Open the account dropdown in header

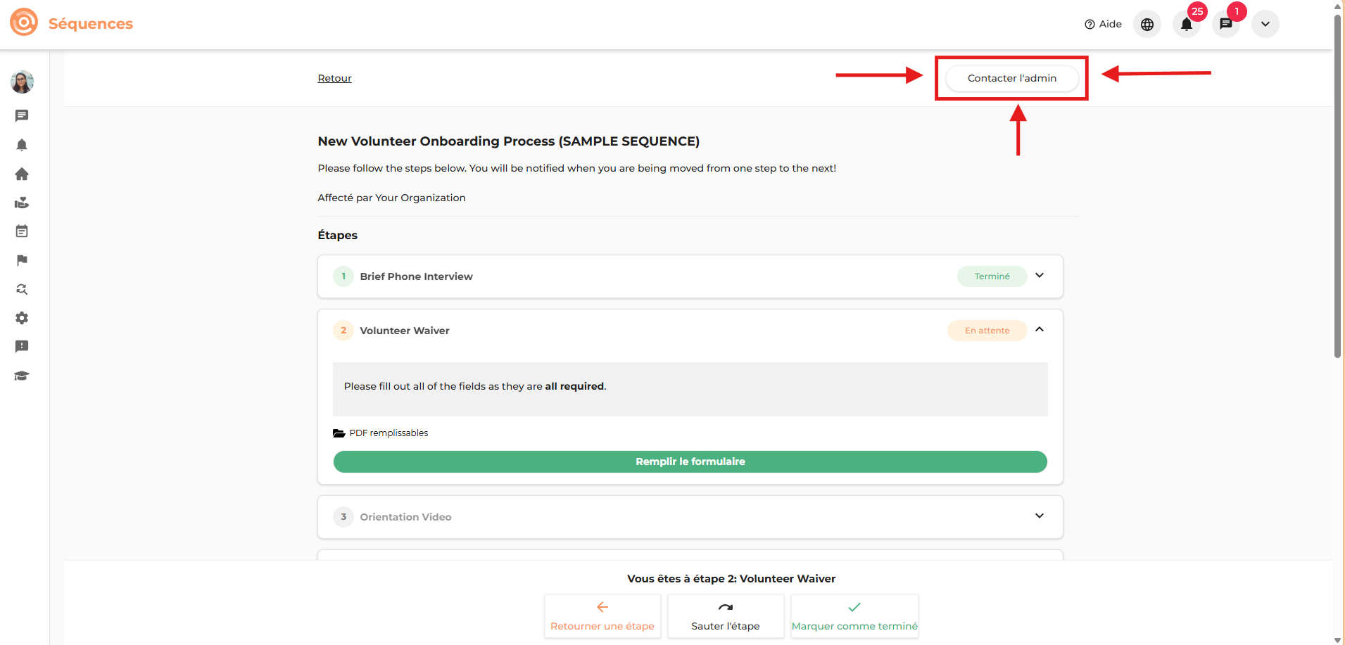click(x=1265, y=25)
